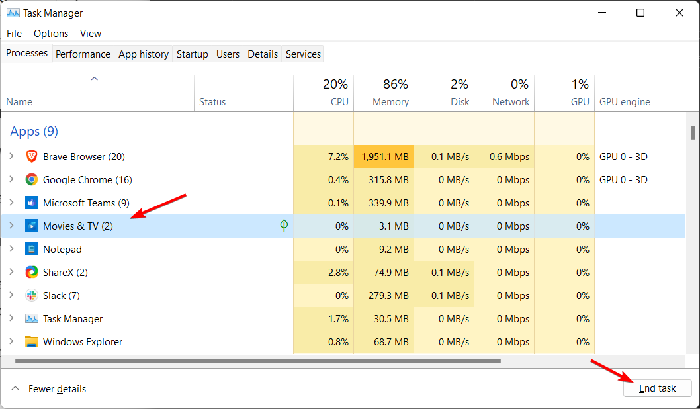The height and width of the screenshot is (409, 700).
Task: Select the Movies & TV (2) row name
Action: 78,226
